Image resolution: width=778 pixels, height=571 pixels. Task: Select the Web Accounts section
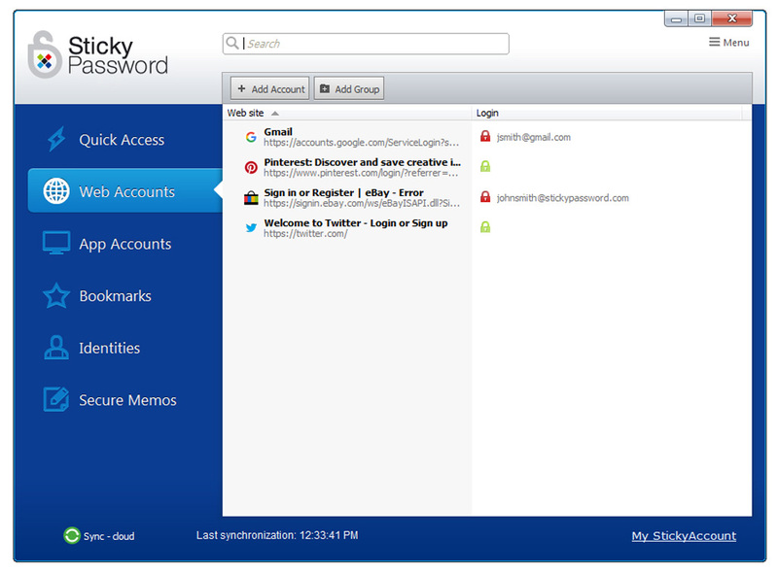click(x=125, y=191)
